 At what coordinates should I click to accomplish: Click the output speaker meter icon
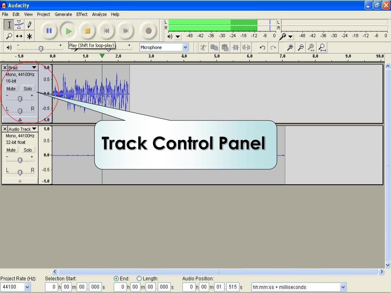coord(170,36)
